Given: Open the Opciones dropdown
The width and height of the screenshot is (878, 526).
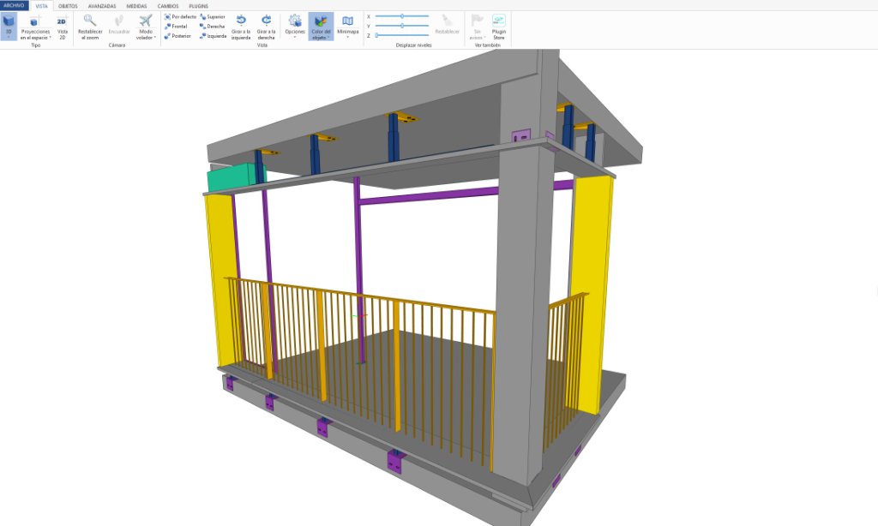Looking at the screenshot, I should pos(295,27).
